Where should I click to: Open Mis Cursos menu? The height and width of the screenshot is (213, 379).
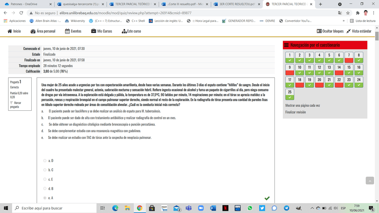[101, 31]
